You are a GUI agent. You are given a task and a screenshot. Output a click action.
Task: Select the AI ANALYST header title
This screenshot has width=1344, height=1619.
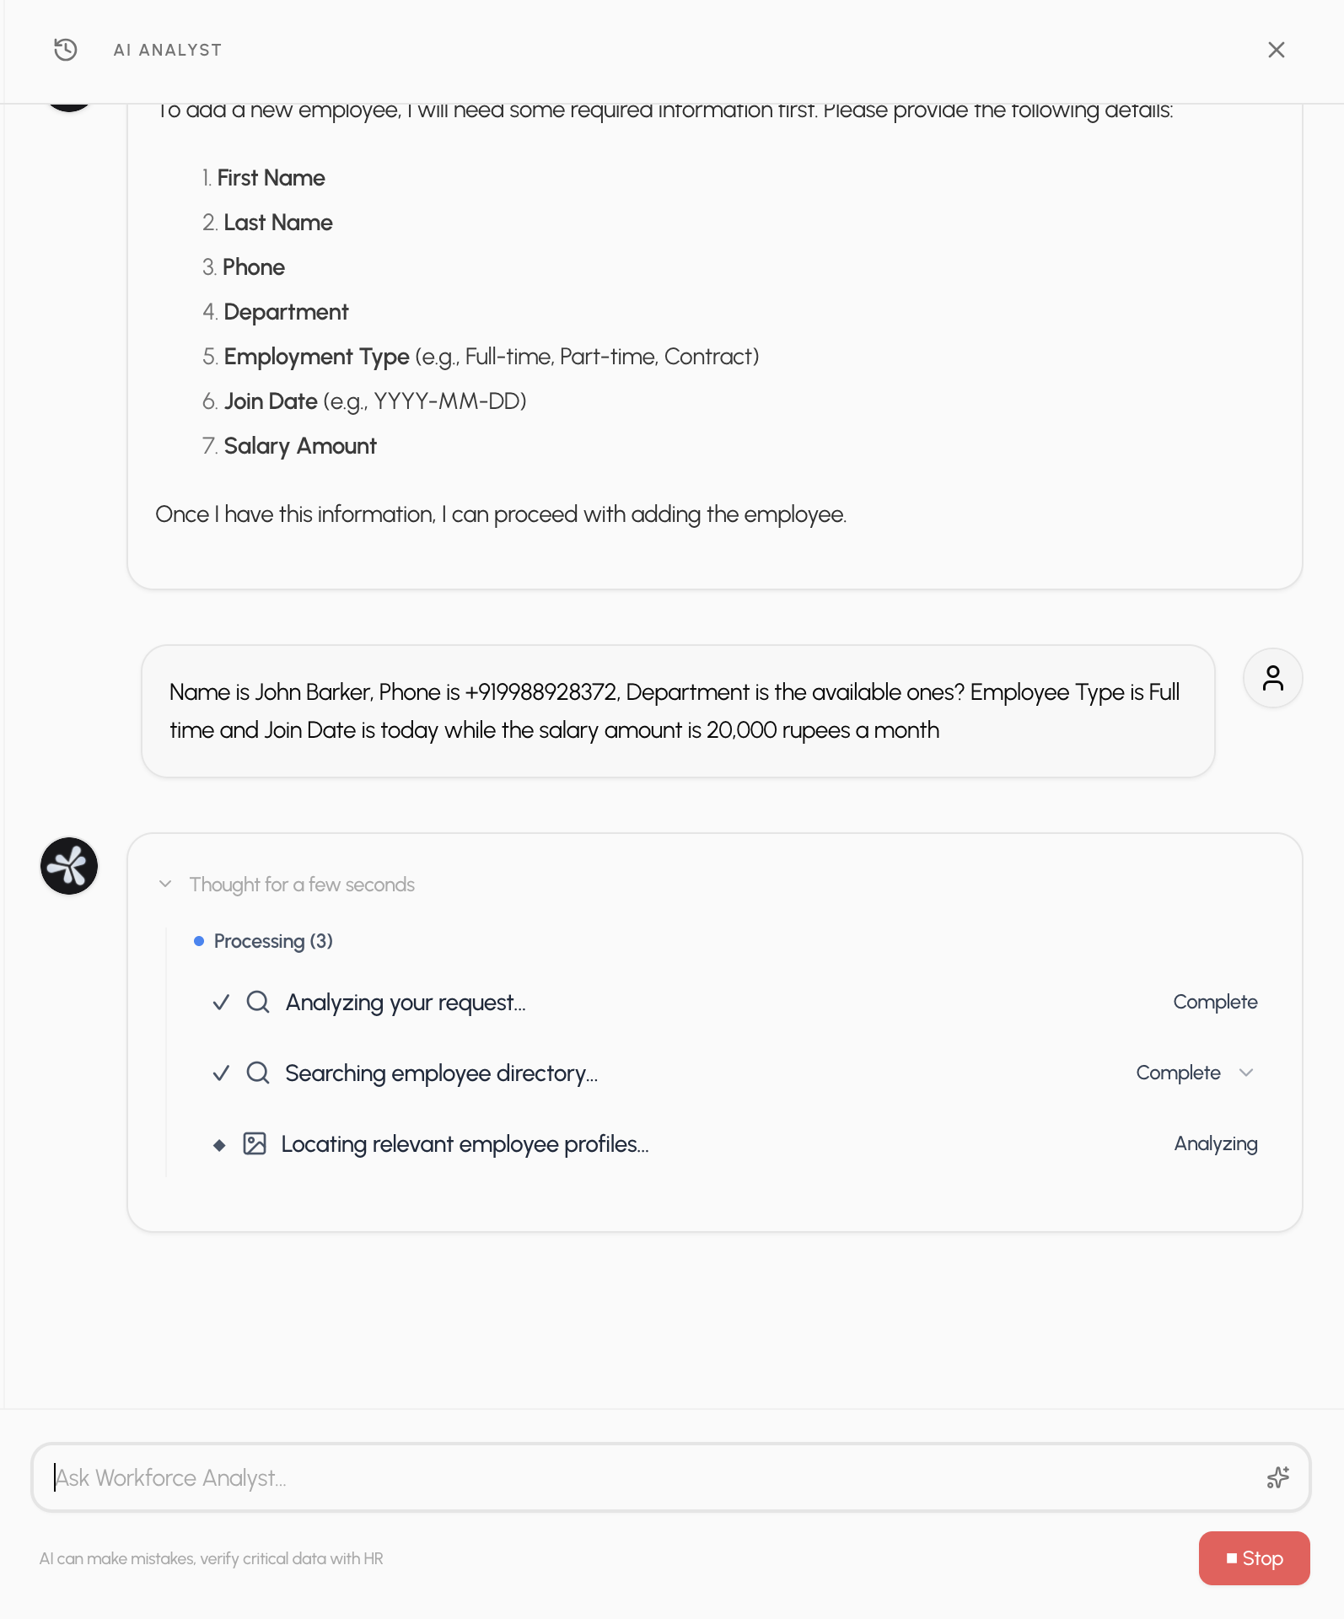tap(168, 50)
